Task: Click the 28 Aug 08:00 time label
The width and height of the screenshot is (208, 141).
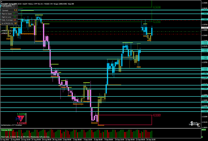Action: 47,140
